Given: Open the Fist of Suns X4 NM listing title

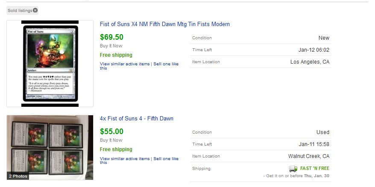Looking at the screenshot, I should 164,24.
